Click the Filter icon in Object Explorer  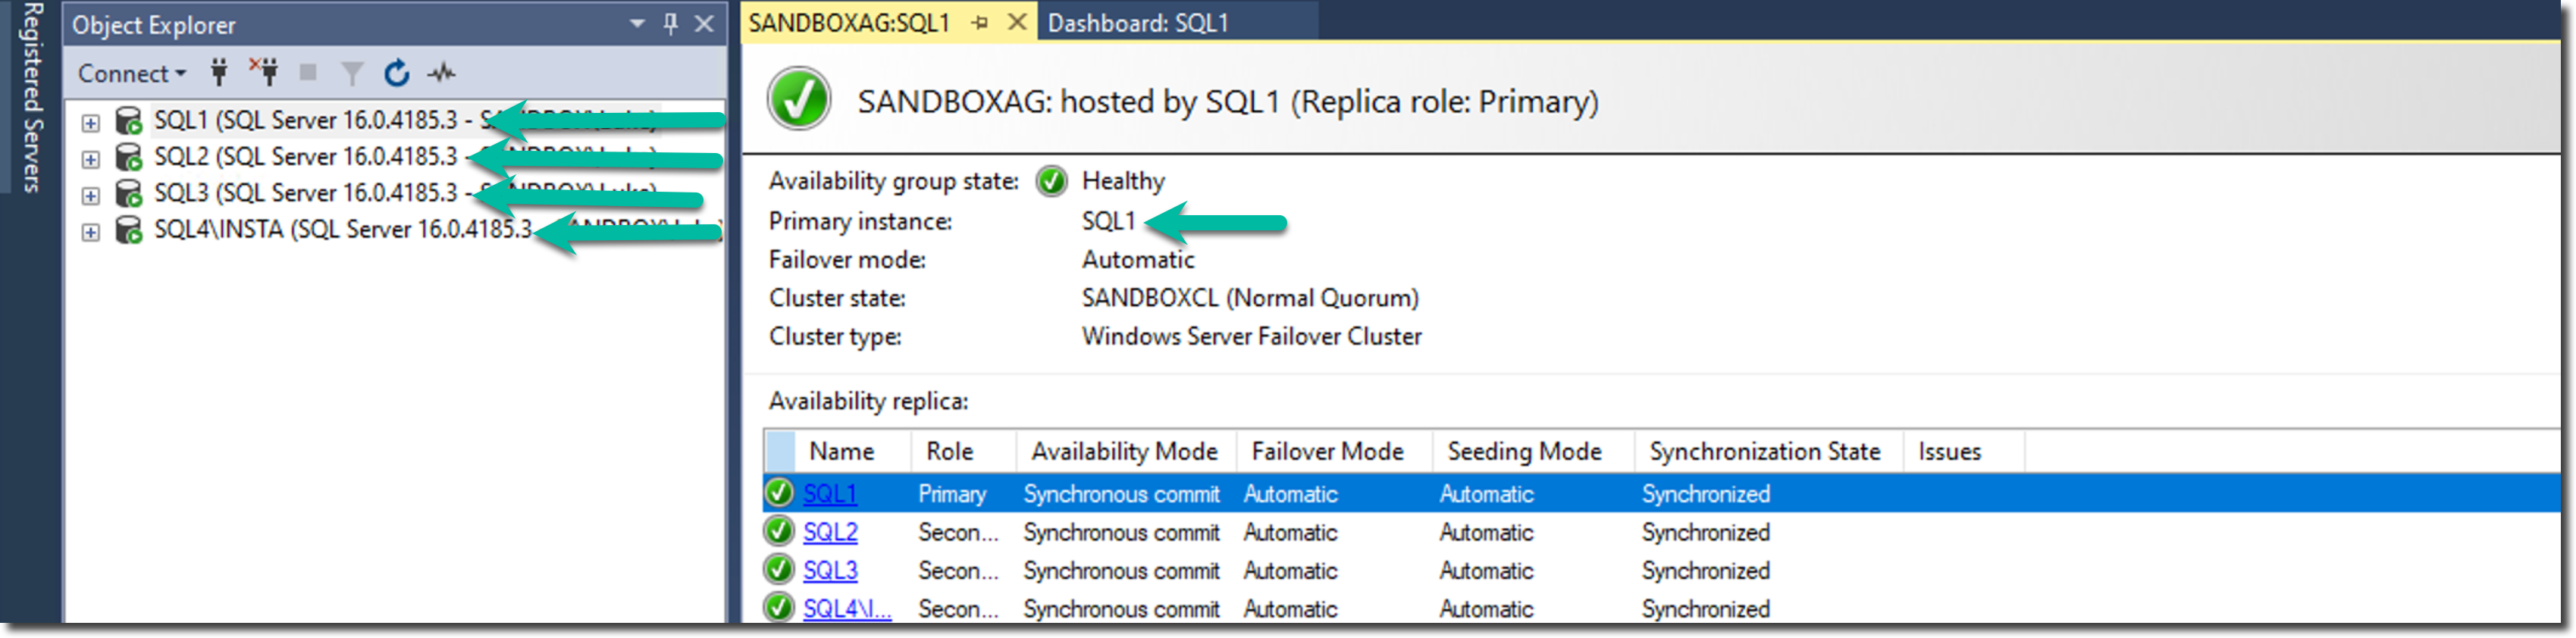pyautogui.click(x=352, y=73)
